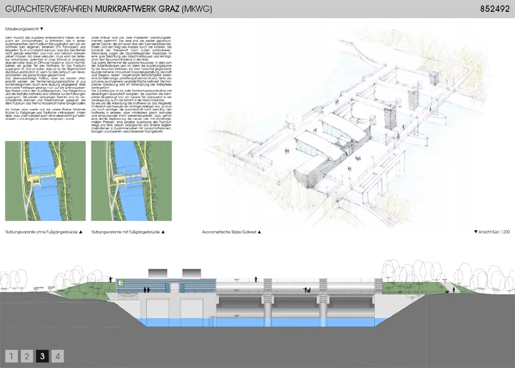Click the project number 852492

(x=495, y=9)
